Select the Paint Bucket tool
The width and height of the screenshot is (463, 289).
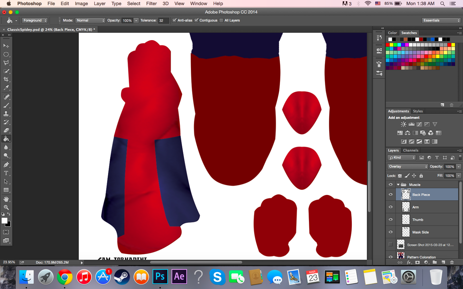6,139
